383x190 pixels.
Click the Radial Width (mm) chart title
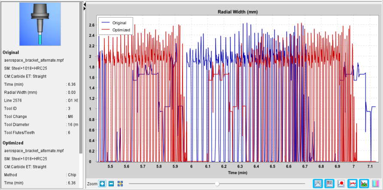[238, 12]
